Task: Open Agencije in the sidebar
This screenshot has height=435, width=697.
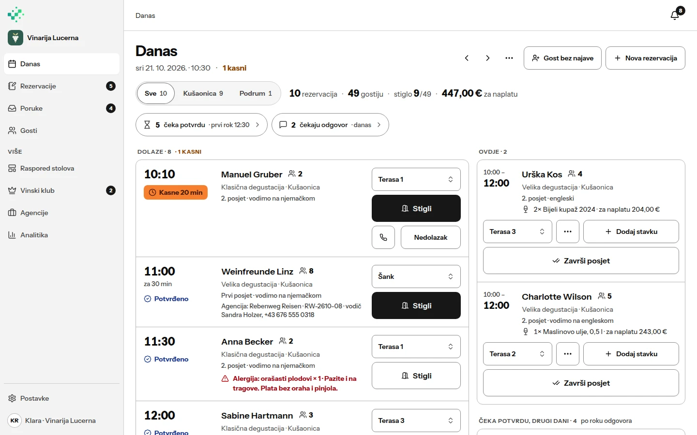Action: 61,213
